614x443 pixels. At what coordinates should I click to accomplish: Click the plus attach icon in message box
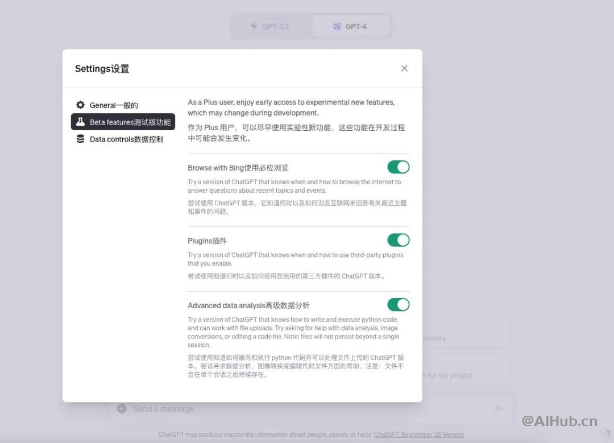click(122, 408)
